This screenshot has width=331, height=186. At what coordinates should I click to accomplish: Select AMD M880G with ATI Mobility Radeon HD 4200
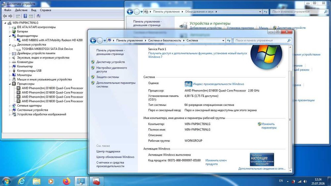[x=52, y=40]
